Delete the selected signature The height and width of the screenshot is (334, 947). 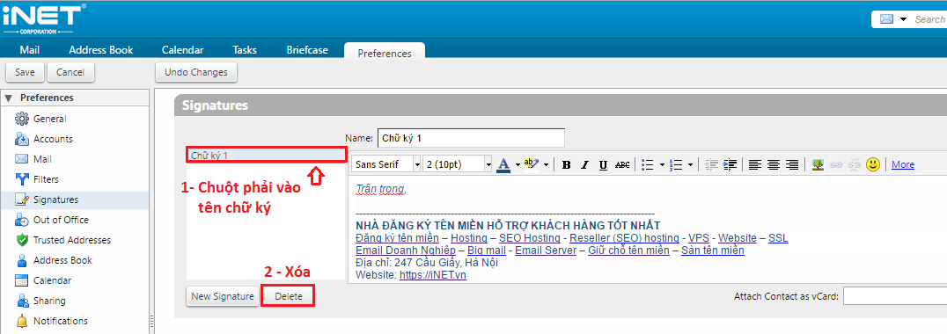click(288, 296)
